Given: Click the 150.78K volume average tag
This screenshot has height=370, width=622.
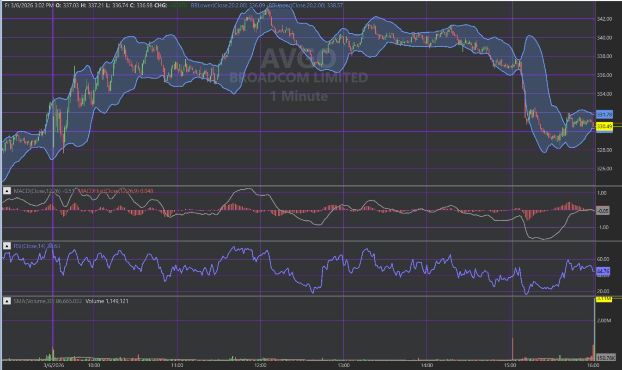Looking at the screenshot, I should click(x=604, y=358).
